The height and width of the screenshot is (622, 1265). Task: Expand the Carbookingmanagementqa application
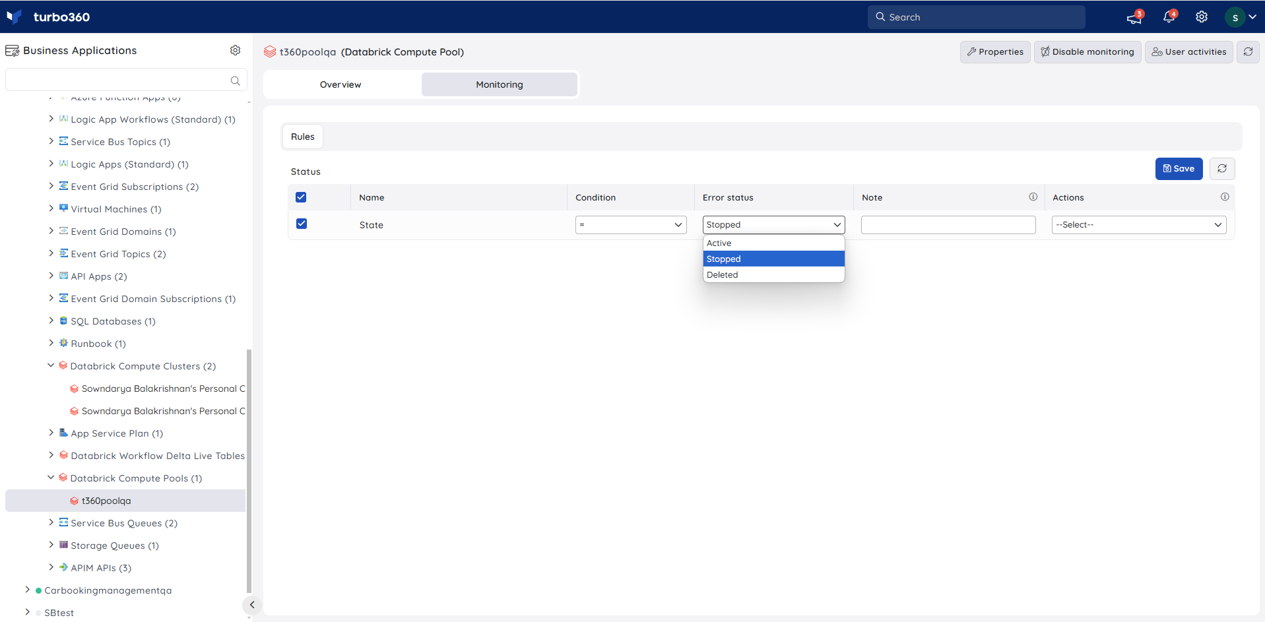27,590
